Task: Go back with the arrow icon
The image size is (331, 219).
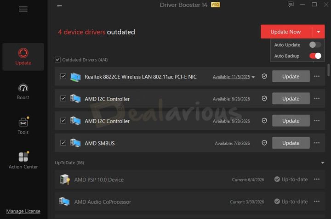Action: (x=59, y=6)
